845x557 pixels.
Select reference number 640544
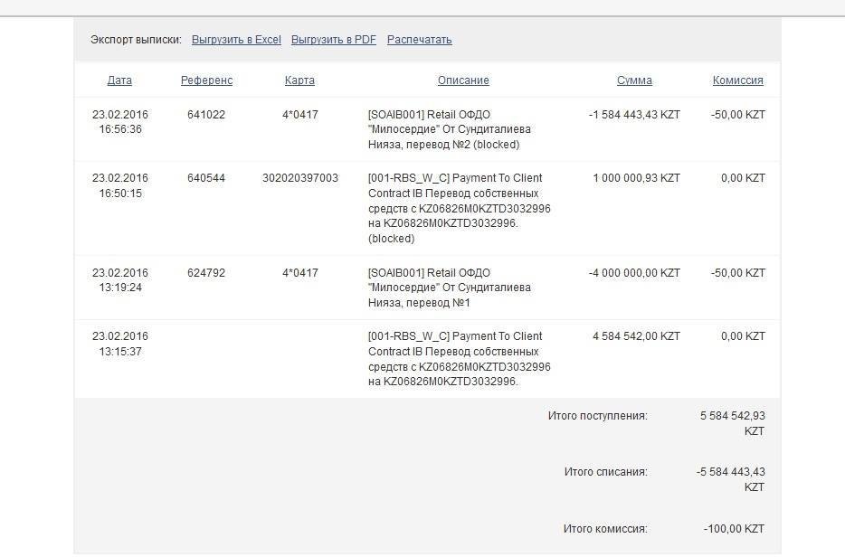coord(206,178)
